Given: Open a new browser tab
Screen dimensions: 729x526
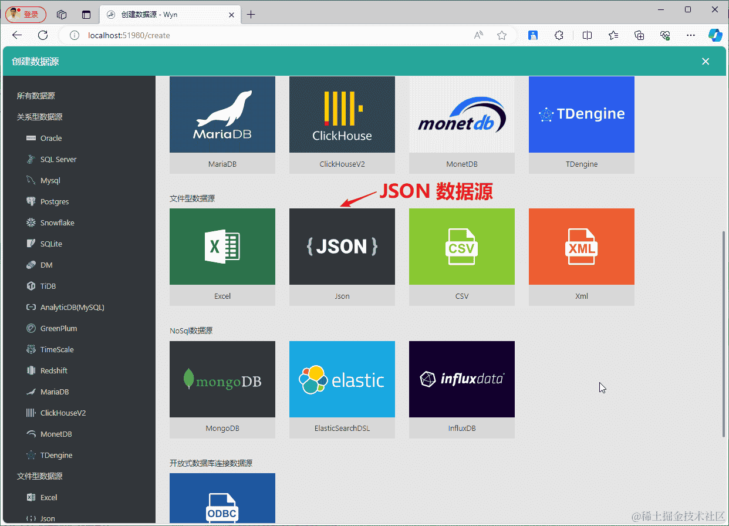Looking at the screenshot, I should tap(251, 15).
